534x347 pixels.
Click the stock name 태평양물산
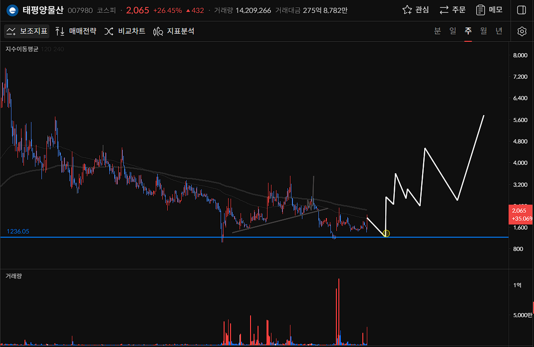43,10
